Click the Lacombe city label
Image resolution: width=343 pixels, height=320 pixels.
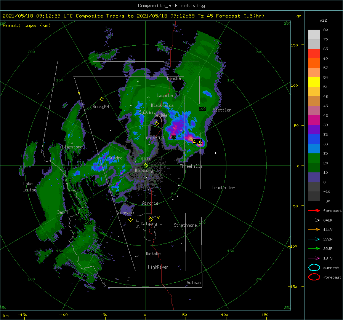click(x=165, y=96)
